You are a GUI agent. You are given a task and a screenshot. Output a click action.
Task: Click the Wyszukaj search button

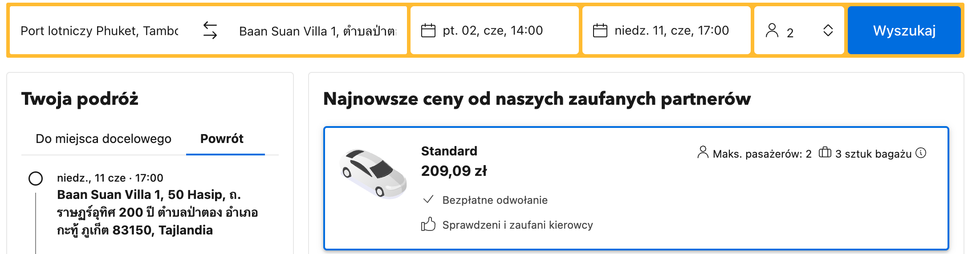pos(904,30)
